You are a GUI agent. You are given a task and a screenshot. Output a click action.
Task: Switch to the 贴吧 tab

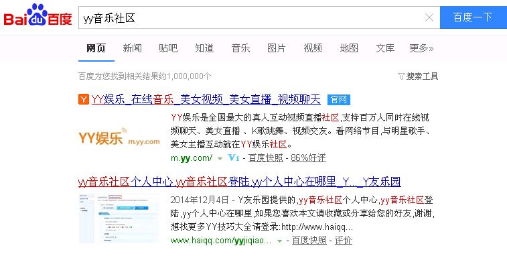(x=168, y=48)
